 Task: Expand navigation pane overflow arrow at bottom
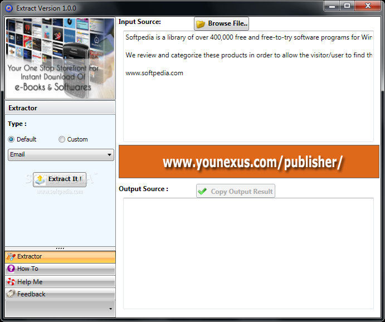point(110,309)
